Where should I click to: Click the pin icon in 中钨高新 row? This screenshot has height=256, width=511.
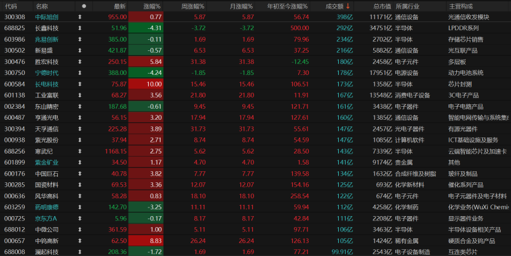point(80,241)
